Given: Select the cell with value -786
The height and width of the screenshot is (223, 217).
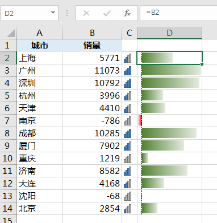Looking at the screenshot, I should [92, 121].
